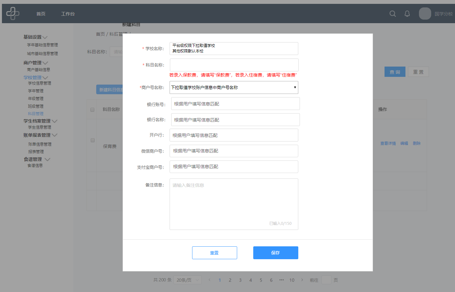Screen dimensions: 455x292
Task: Click the 银行账号 input field
Action: (236, 104)
